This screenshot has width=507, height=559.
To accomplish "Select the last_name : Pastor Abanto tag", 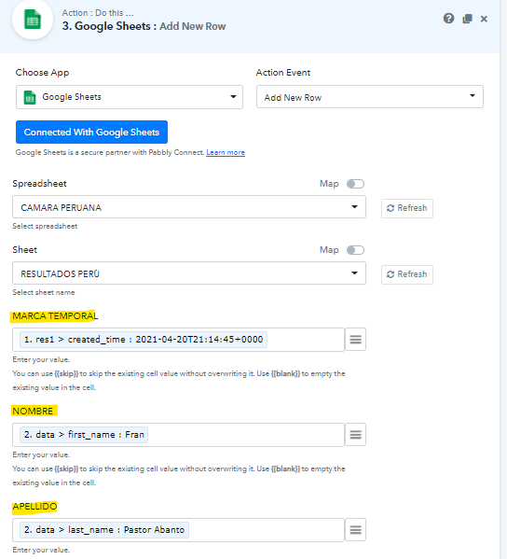I will (x=104, y=530).
